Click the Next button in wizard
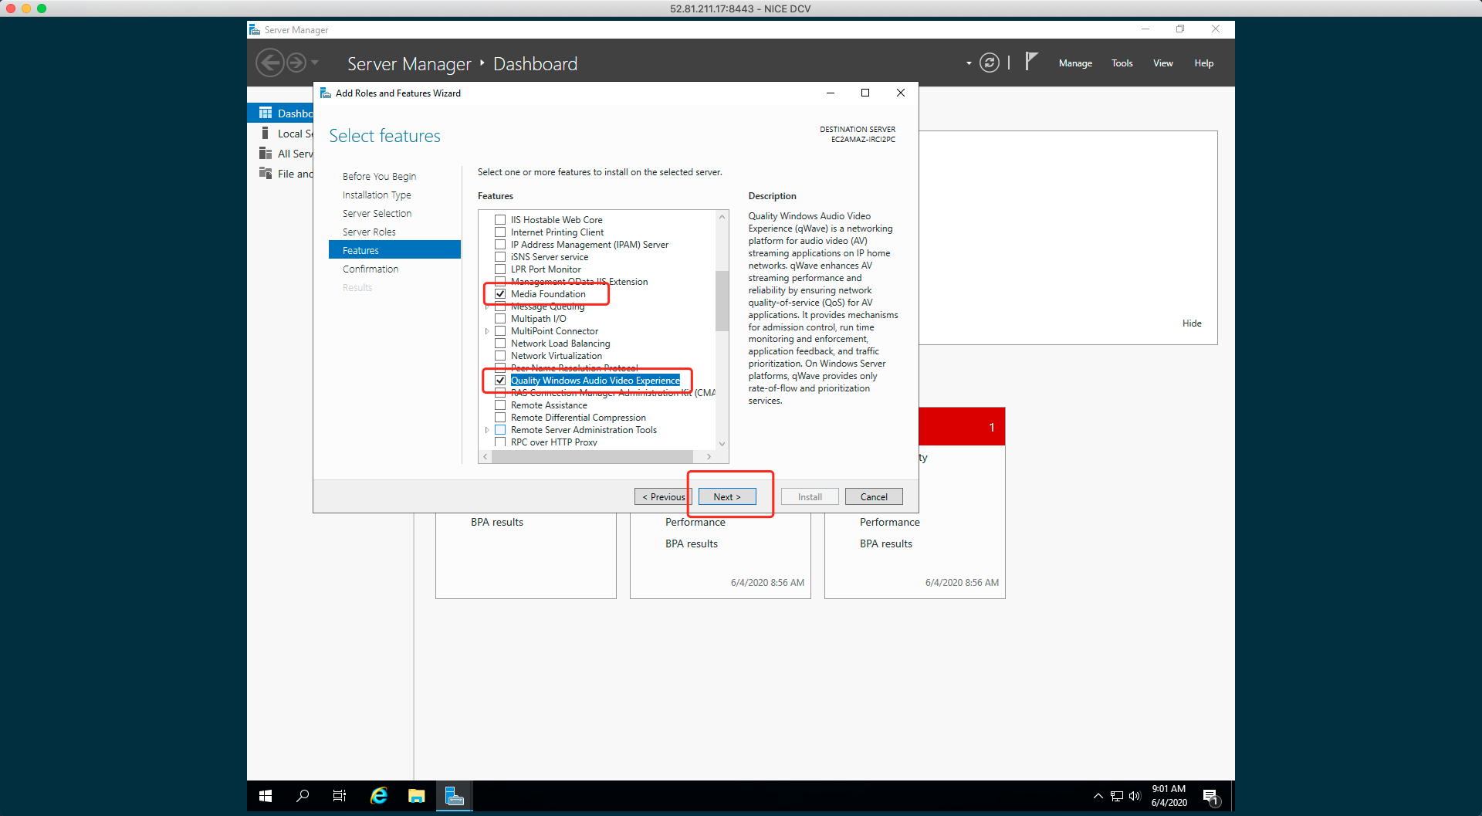The image size is (1482, 816). click(726, 497)
